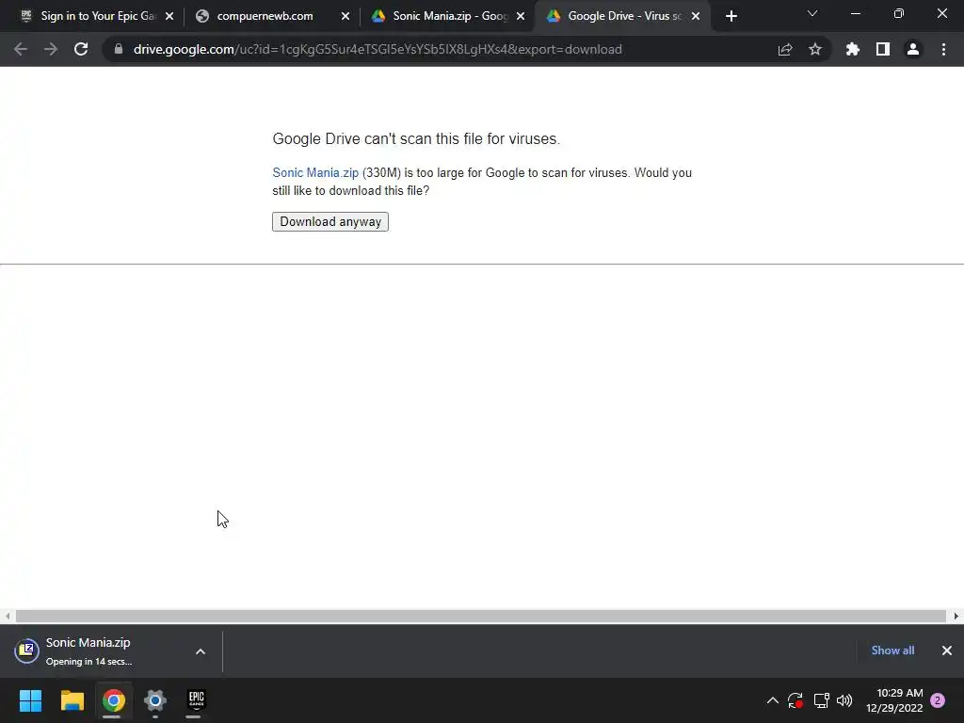
Task: Close the Google Drive Virus scan tab
Action: (696, 16)
